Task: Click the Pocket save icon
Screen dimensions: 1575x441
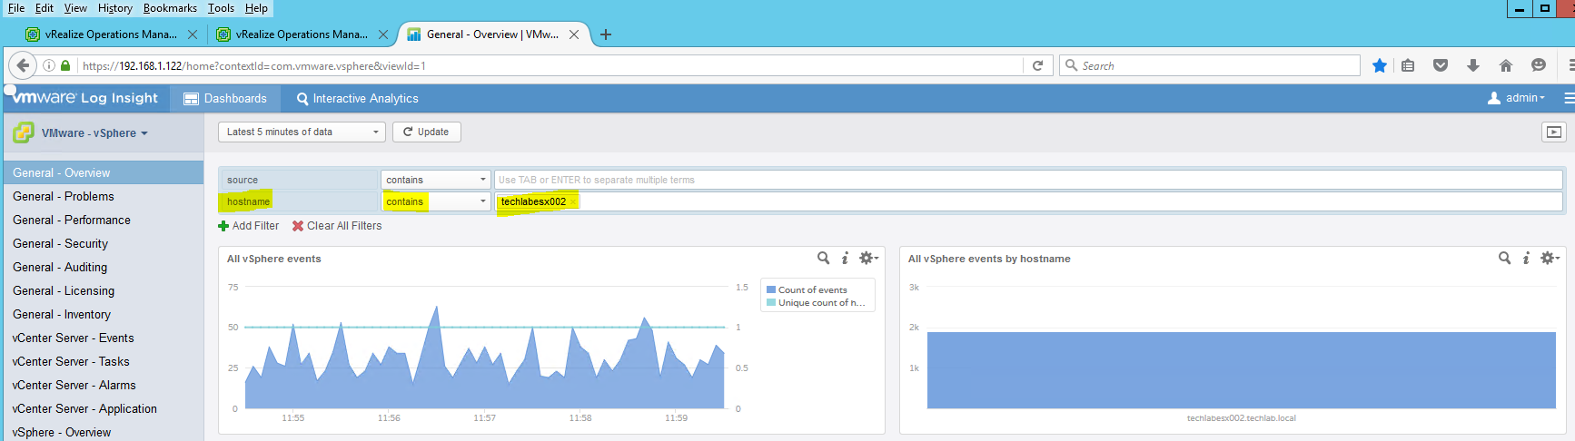Action: [x=1441, y=65]
